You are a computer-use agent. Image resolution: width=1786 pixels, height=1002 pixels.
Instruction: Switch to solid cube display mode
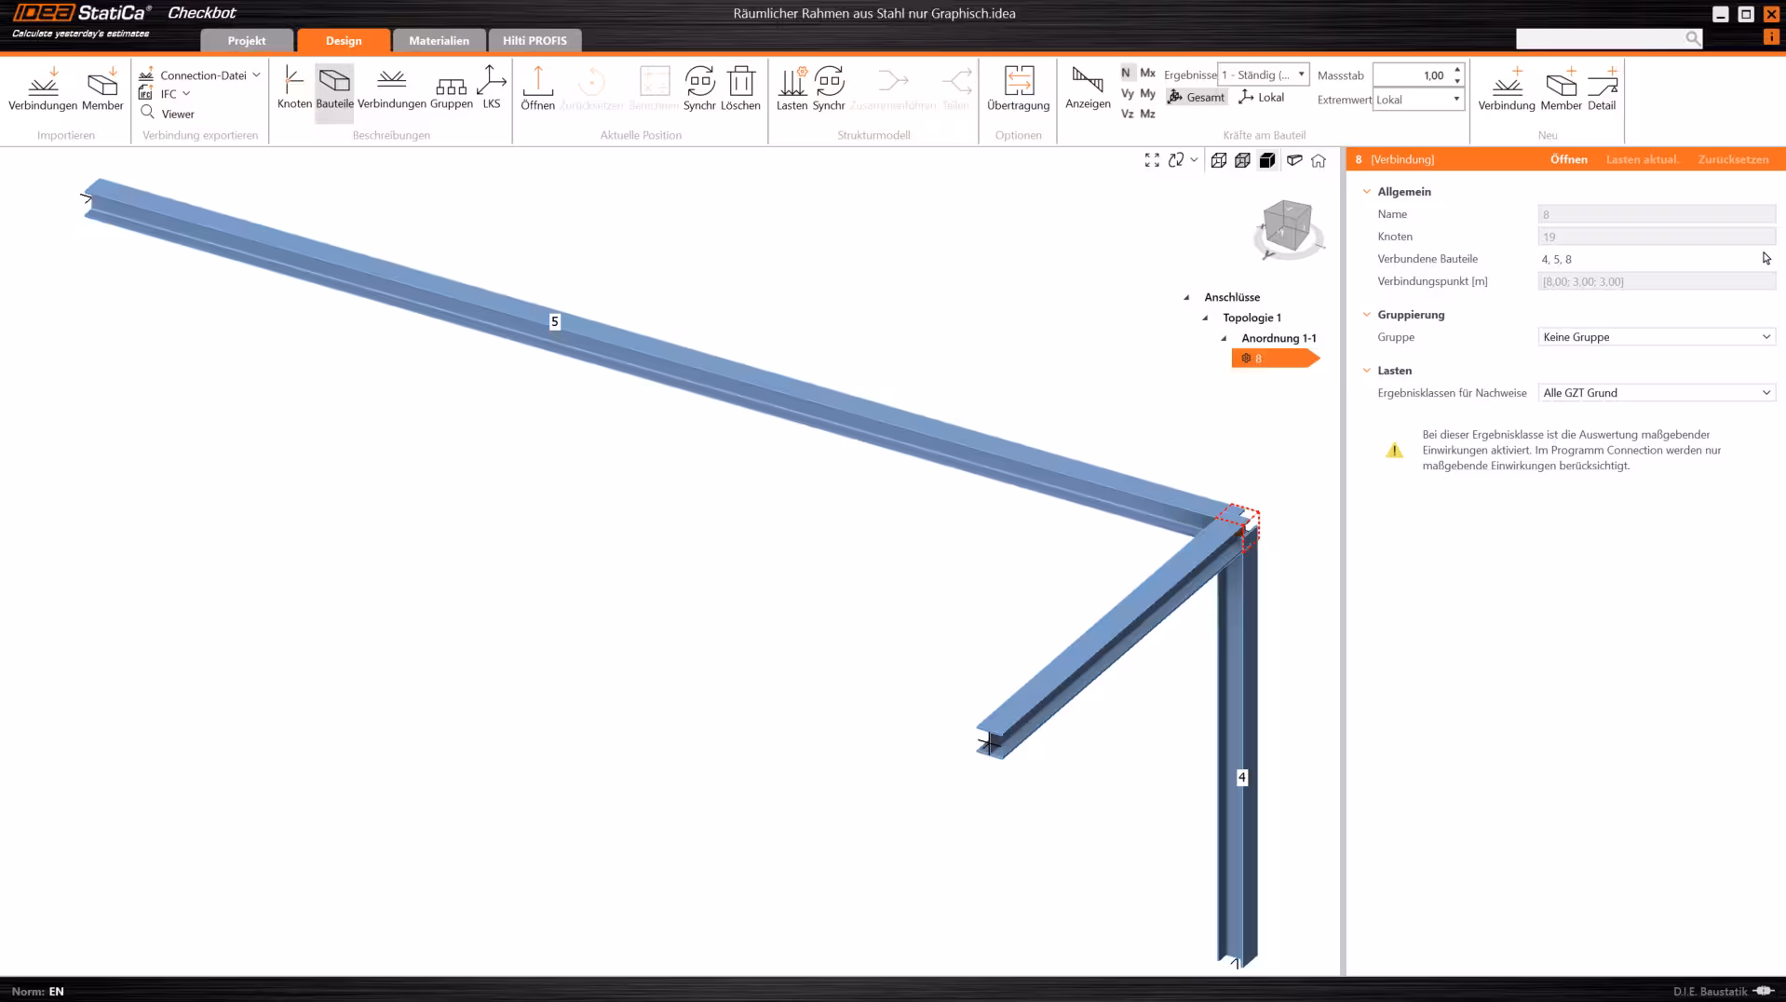[1267, 160]
